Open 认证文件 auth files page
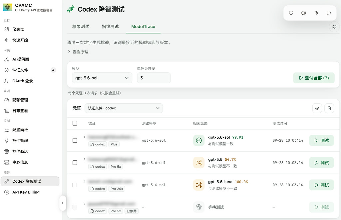The width and height of the screenshot is (341, 220). coord(30,70)
